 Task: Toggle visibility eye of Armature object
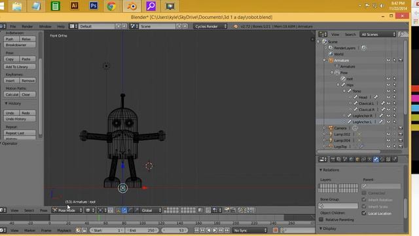click(x=388, y=60)
